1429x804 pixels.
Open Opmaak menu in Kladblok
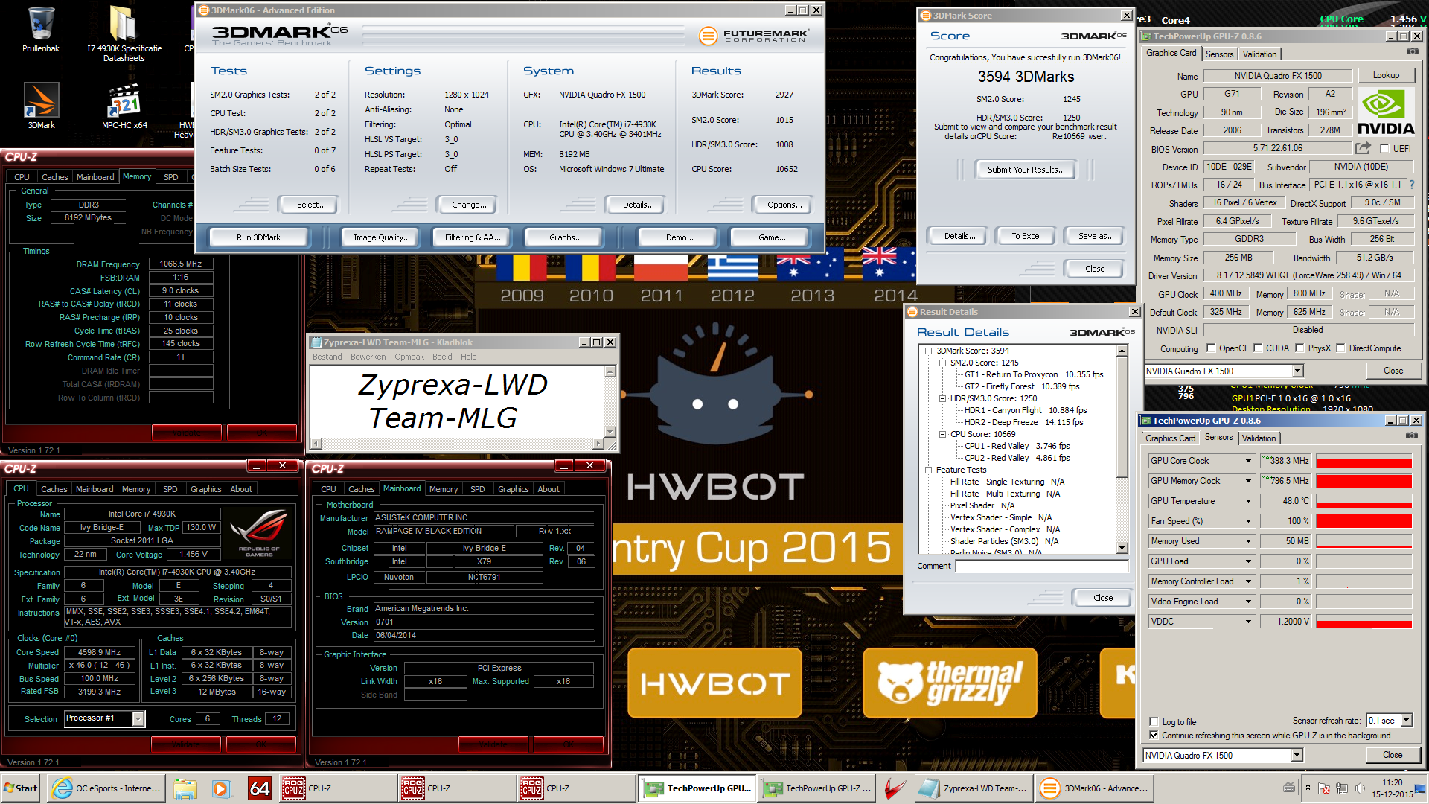tap(409, 357)
